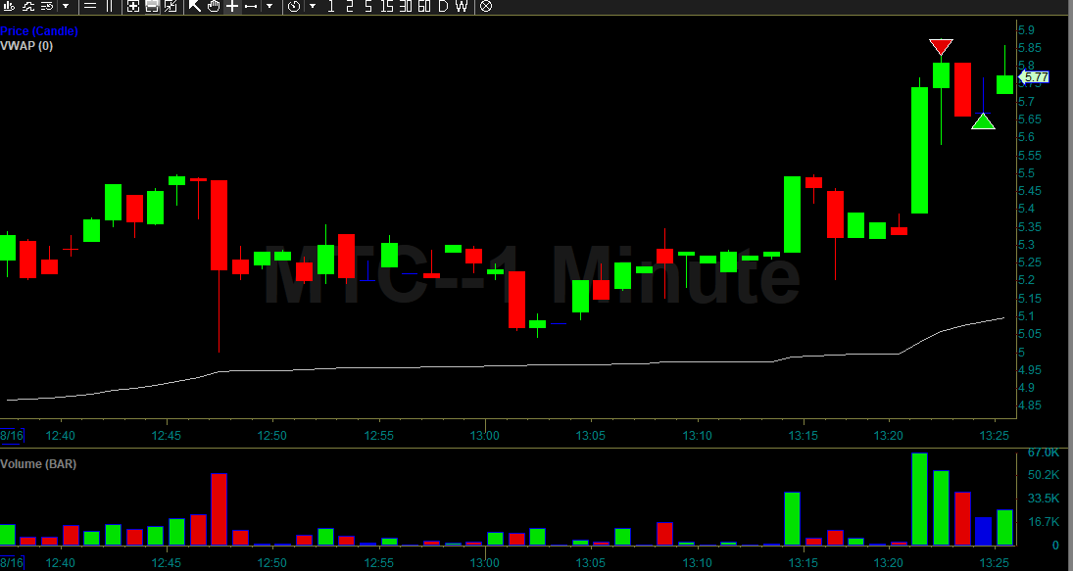Click the vertical lines tool icon
This screenshot has width=1073, height=571.
click(x=109, y=6)
